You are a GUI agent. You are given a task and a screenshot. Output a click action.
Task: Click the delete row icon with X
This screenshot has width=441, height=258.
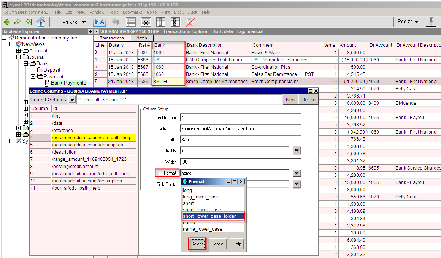click(x=146, y=22)
